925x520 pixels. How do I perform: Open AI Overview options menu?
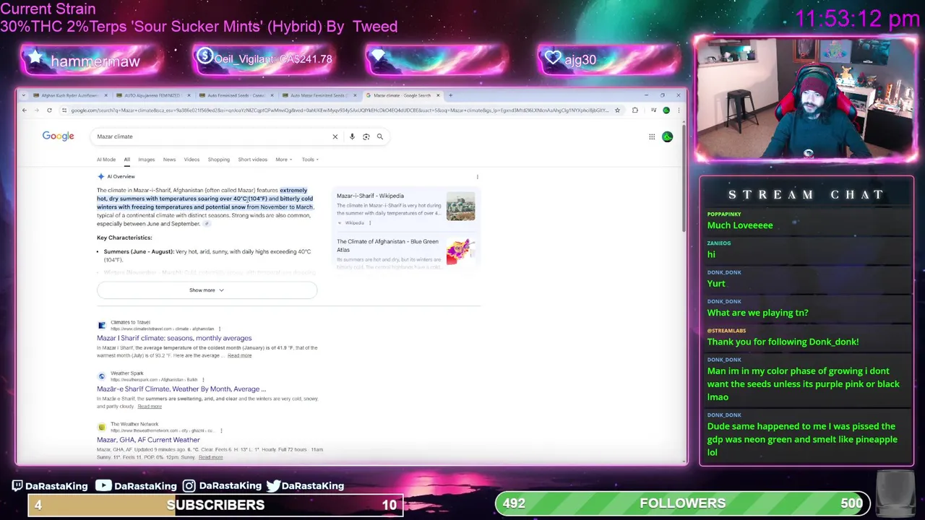(477, 176)
